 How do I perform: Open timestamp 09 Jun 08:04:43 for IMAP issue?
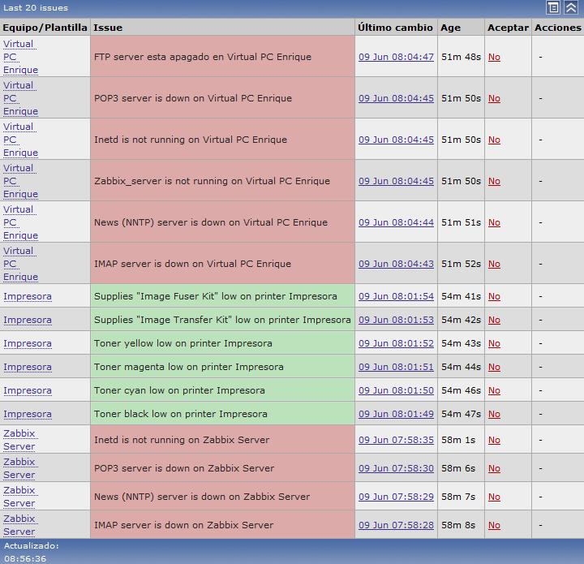(x=396, y=264)
